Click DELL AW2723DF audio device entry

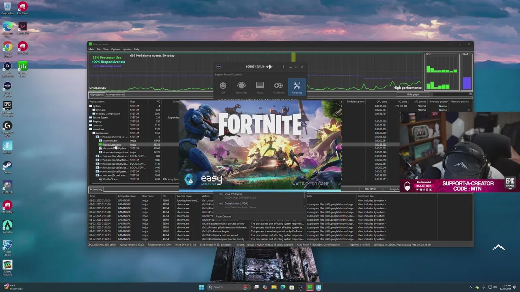tap(233, 194)
